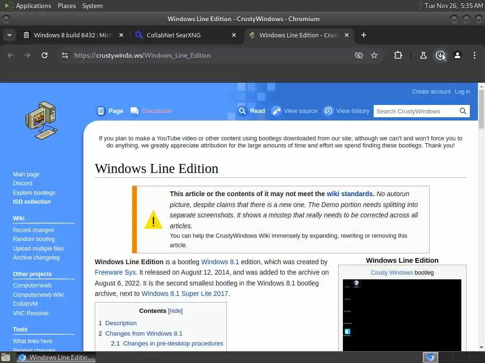Open VNC Resolver link
Viewport: 485px width, 363px height.
(x=31, y=313)
